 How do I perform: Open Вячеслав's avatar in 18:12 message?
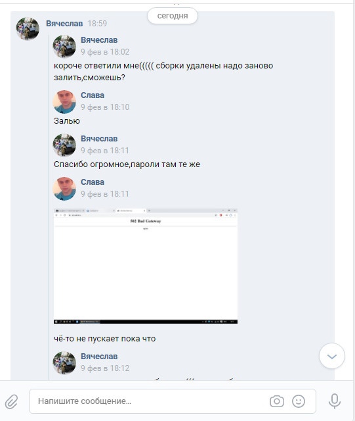click(x=64, y=362)
